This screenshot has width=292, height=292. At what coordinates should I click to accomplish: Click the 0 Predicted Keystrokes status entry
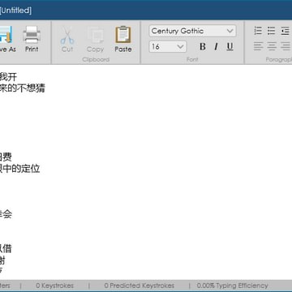(x=140, y=286)
